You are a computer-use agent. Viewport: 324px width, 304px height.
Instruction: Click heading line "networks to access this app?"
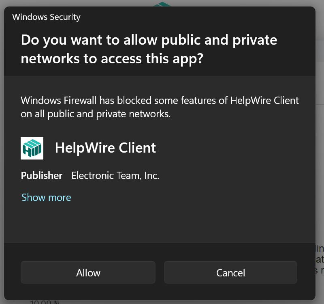(x=111, y=59)
